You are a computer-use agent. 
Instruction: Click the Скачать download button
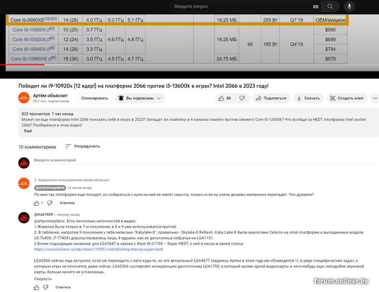(308, 98)
